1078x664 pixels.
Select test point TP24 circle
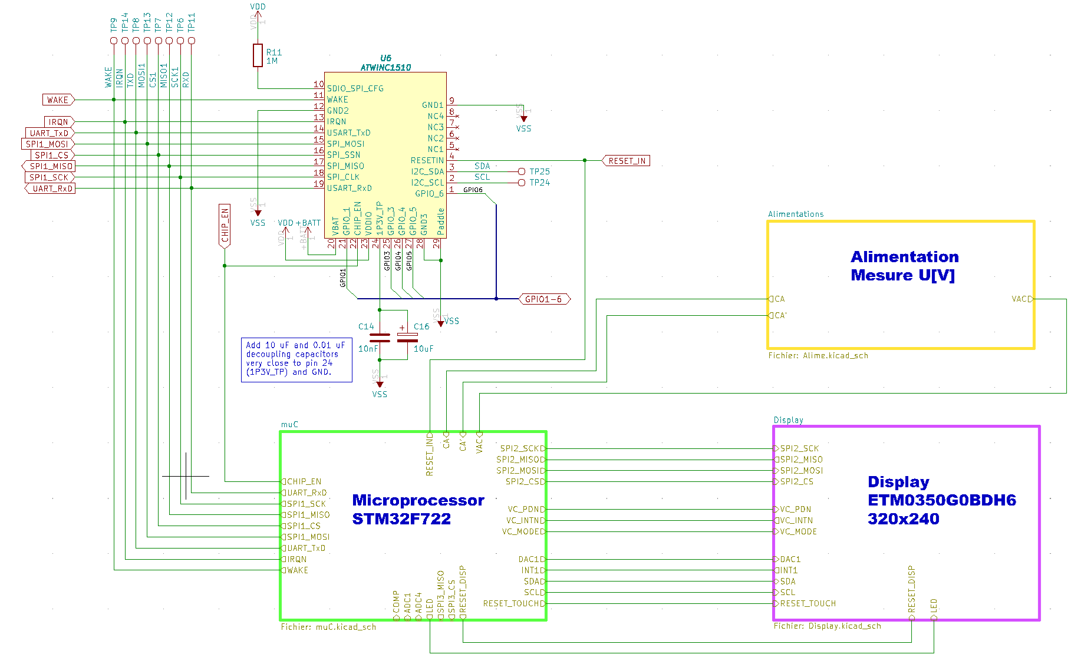point(522,183)
